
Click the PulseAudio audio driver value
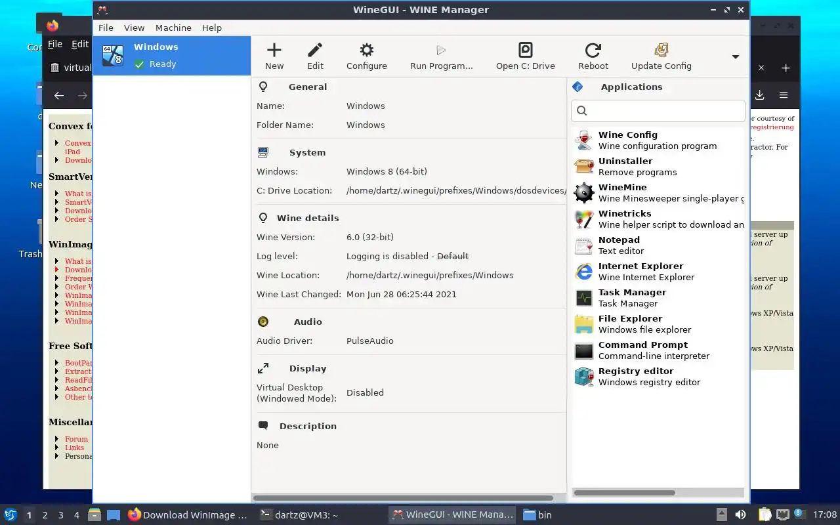coord(370,341)
